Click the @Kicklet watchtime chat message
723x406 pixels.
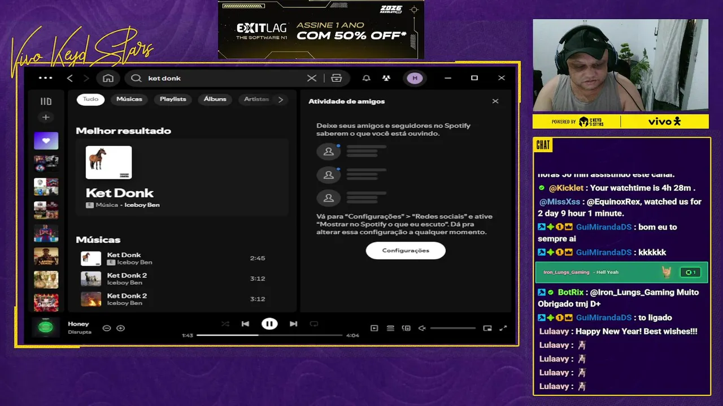coord(617,188)
